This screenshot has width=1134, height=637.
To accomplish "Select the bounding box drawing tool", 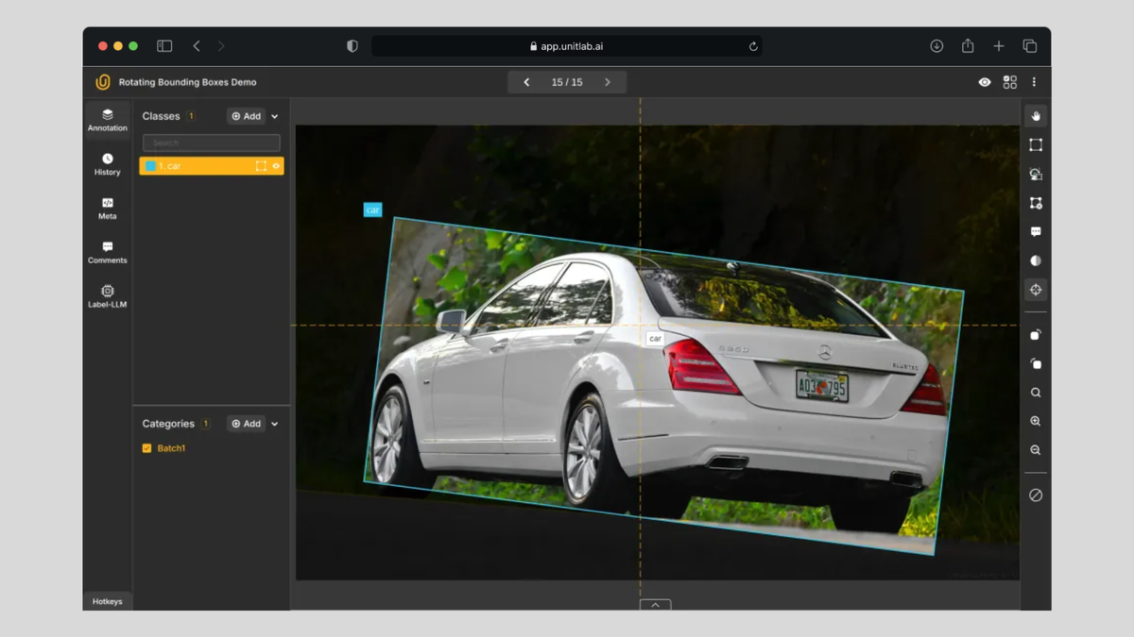I will (x=1036, y=145).
